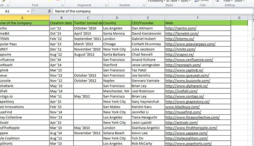This screenshot has width=254, height=146.
Task: Select the cell with Gary Vaynerchuk
Action: (148, 102)
